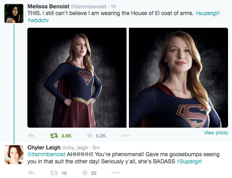
Task: Favorite the tweet with 5.2K stars
Action: [90, 136]
